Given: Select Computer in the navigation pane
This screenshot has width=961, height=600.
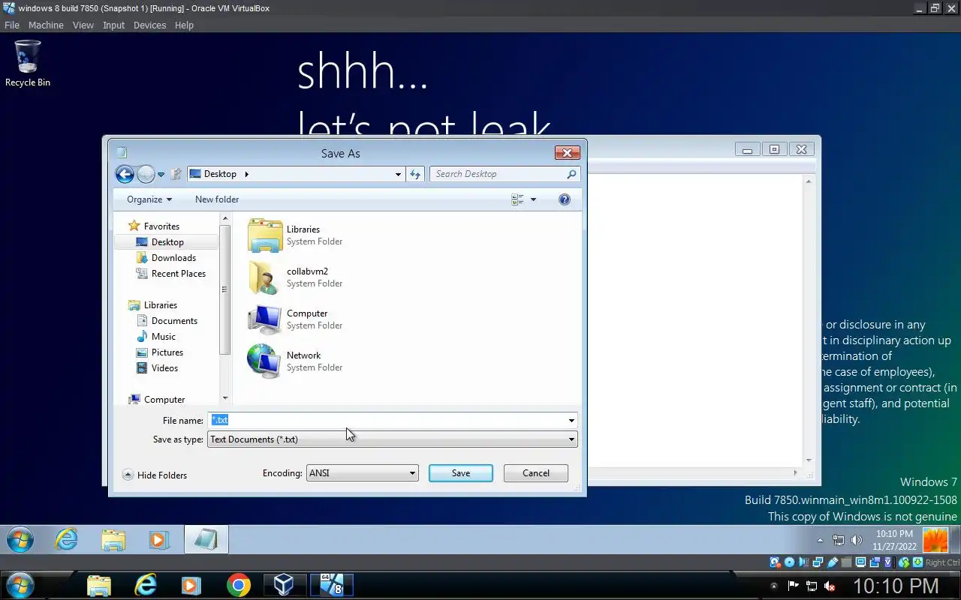Looking at the screenshot, I should (157, 400).
